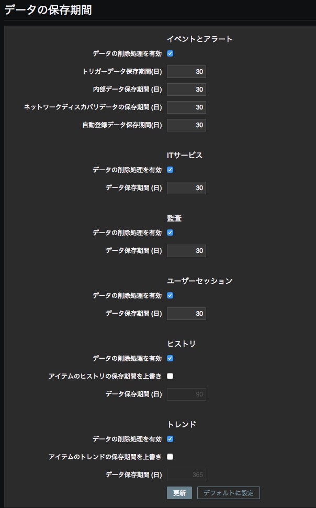Enable アイテムのヒストリの保存期間を上書き checkbox

[x=170, y=376]
